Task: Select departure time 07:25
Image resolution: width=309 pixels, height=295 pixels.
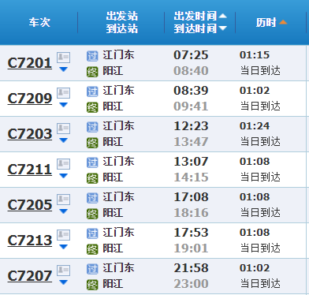Action: [x=191, y=55]
